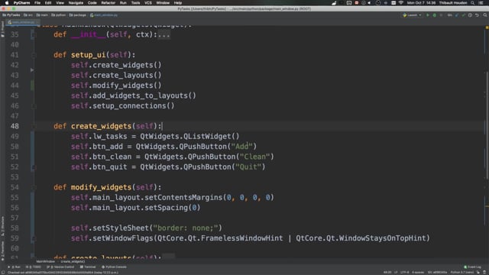The image size is (489, 275).
Task: Click the VCS update project arrow icon
Action: (457, 15)
